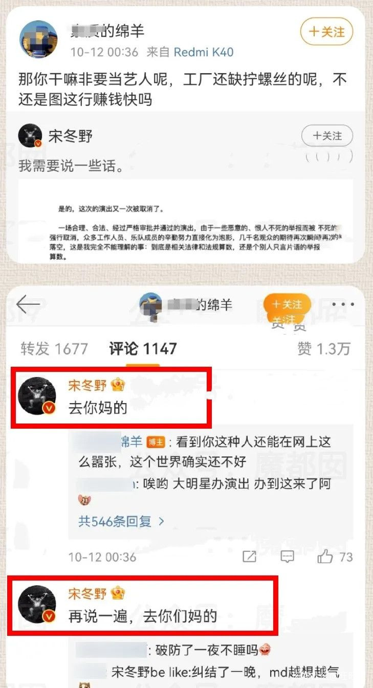Select the 评论 1147 tab
The image size is (373, 688).
tap(143, 349)
